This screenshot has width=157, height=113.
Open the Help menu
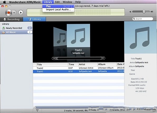(78, 2)
